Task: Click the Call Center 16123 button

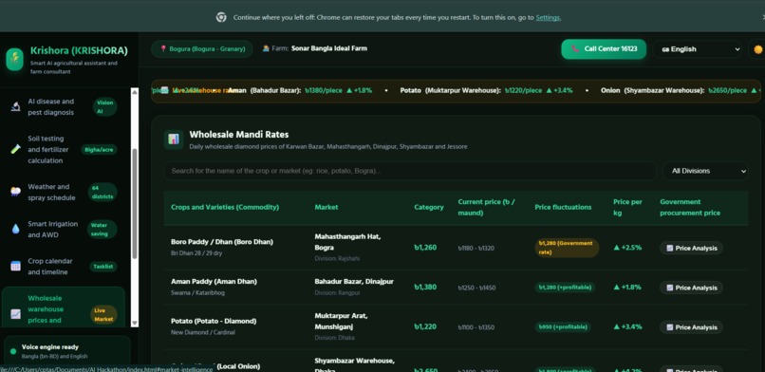Action: (x=604, y=48)
